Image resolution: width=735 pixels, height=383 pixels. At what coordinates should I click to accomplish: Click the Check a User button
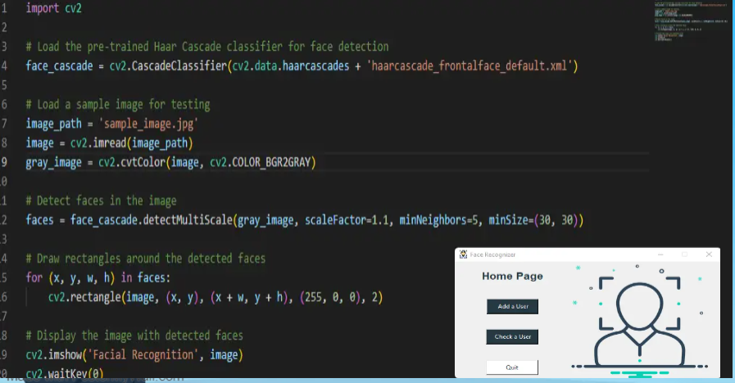[x=512, y=336]
